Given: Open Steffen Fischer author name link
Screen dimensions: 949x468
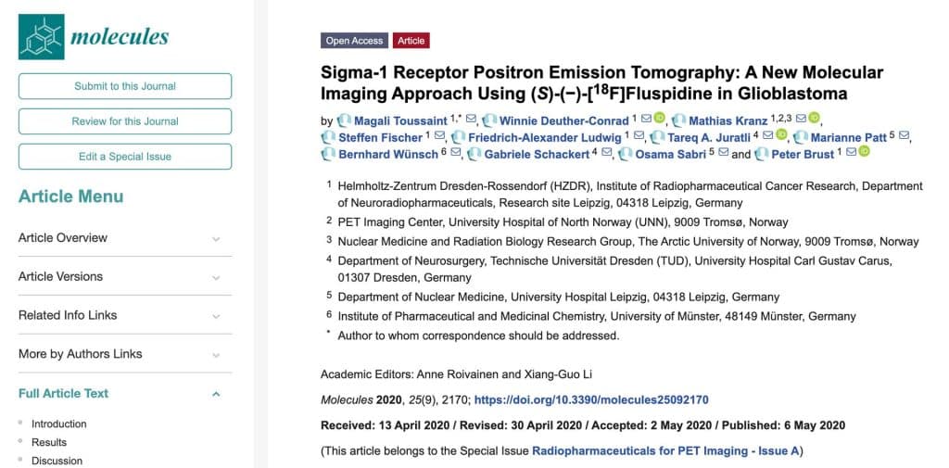Looking at the screenshot, I should tap(381, 138).
